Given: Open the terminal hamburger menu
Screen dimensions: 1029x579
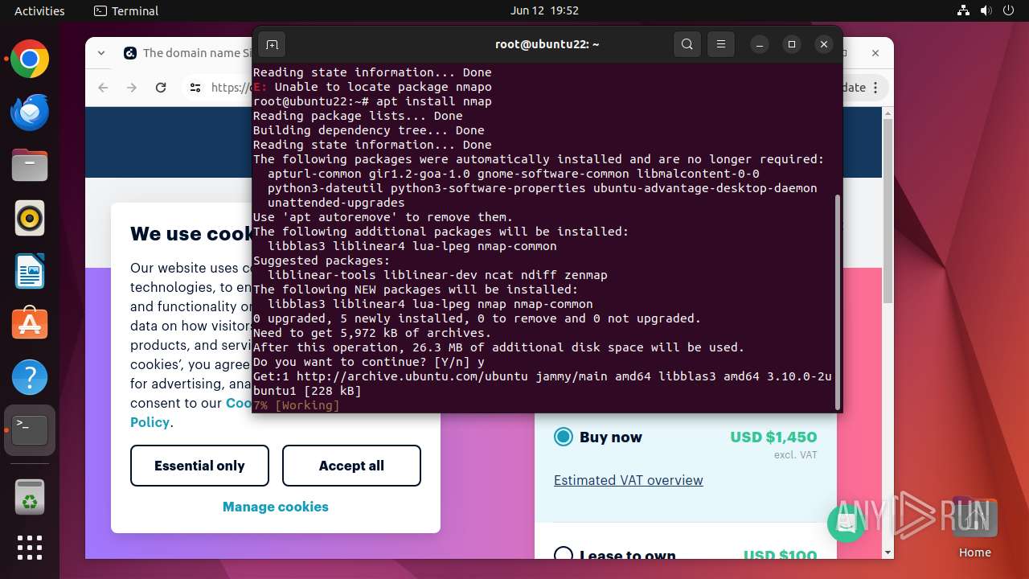Looking at the screenshot, I should (721, 44).
